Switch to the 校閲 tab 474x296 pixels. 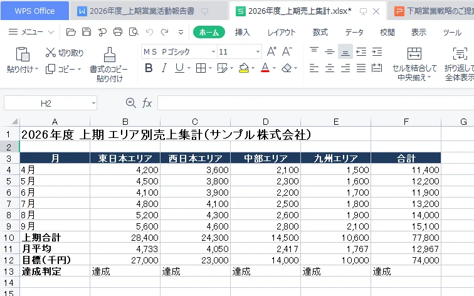point(387,32)
